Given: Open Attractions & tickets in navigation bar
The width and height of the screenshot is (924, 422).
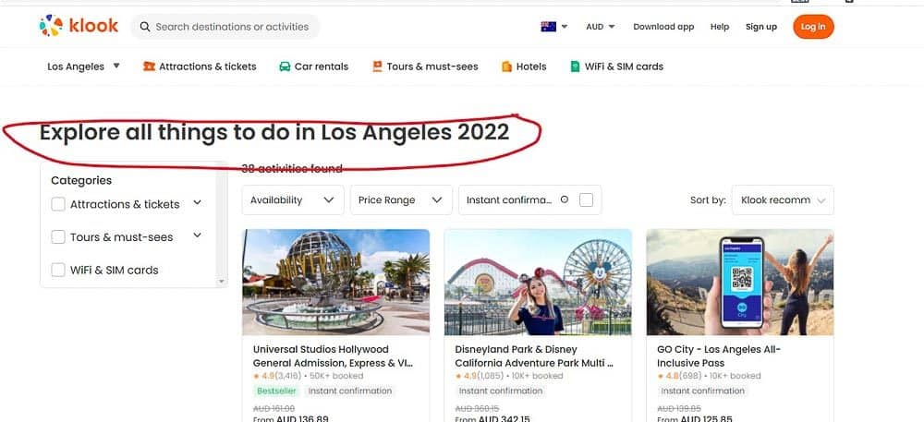Looking at the screenshot, I should [x=200, y=66].
